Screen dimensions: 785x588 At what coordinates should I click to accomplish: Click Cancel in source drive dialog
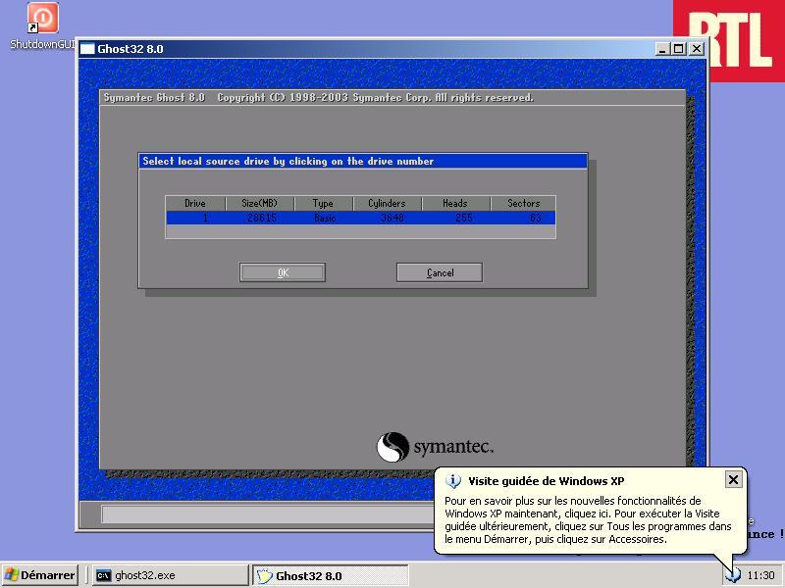pyautogui.click(x=440, y=272)
